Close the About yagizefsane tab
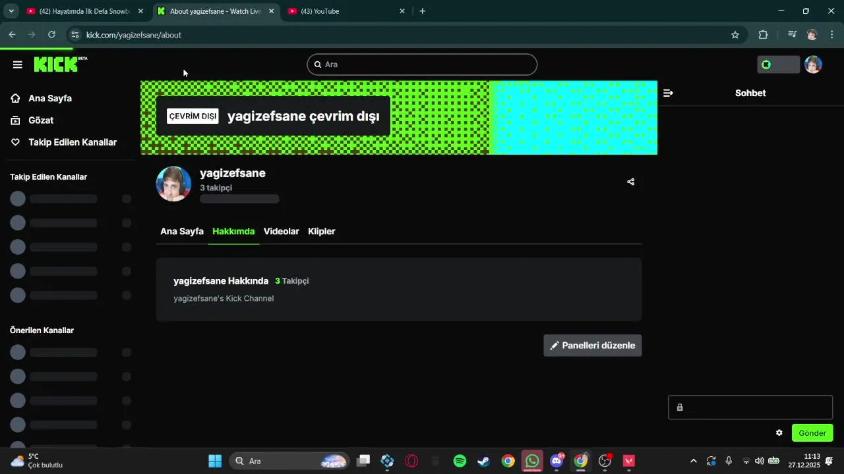The height and width of the screenshot is (474, 844). pos(271,11)
